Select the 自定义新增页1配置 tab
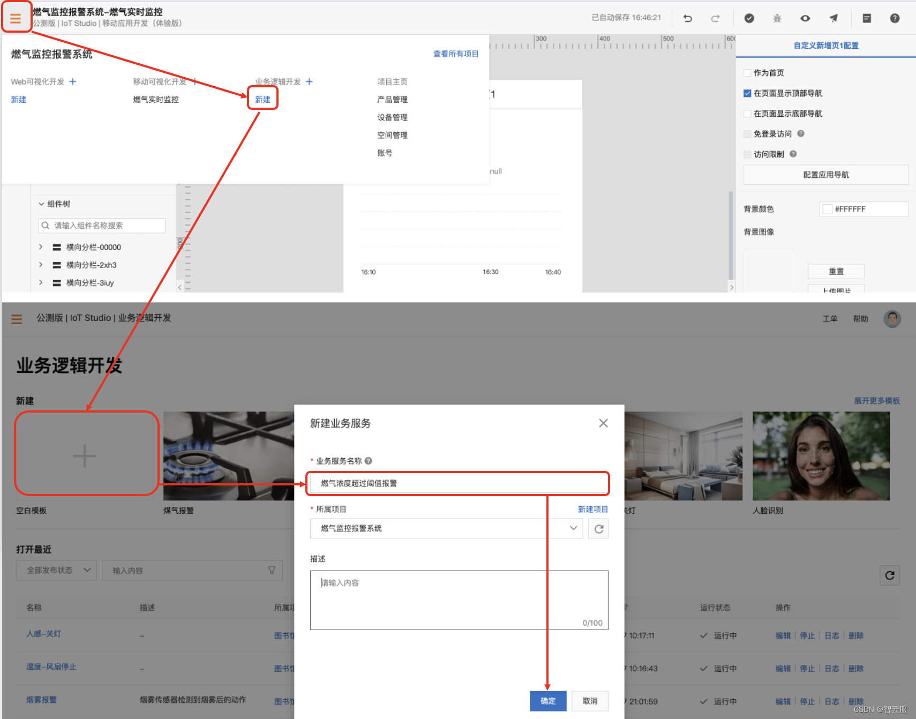 point(826,46)
